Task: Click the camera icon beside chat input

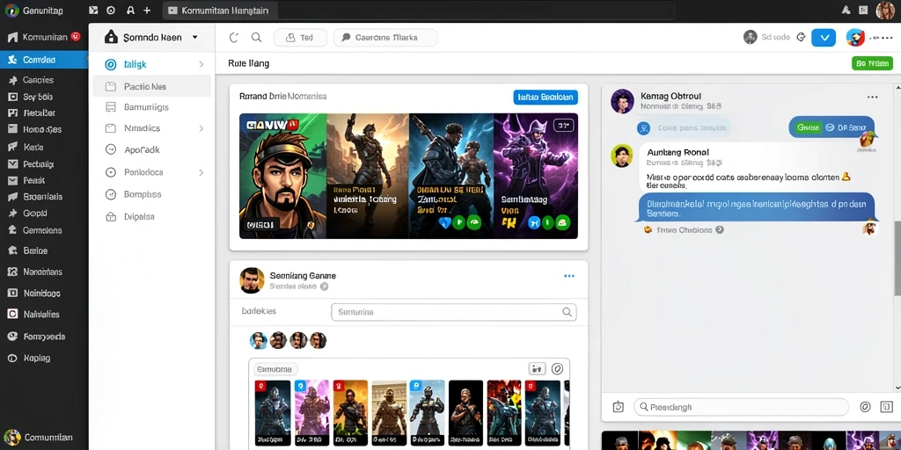Action: (x=619, y=407)
